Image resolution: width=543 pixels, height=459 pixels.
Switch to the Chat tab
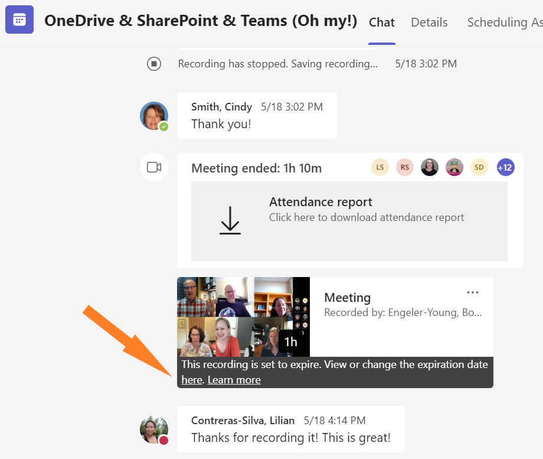pyautogui.click(x=382, y=22)
